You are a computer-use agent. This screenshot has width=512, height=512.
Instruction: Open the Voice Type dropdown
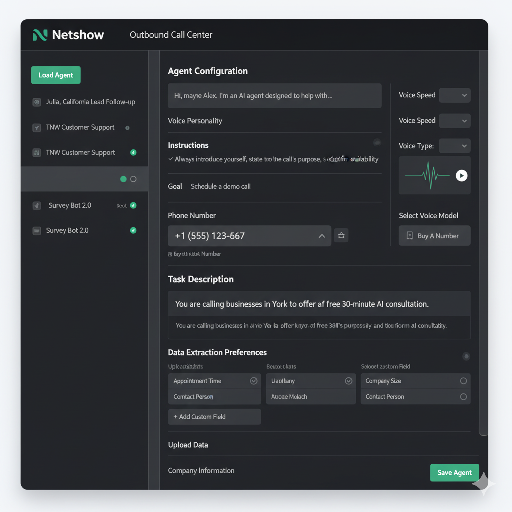click(x=454, y=145)
